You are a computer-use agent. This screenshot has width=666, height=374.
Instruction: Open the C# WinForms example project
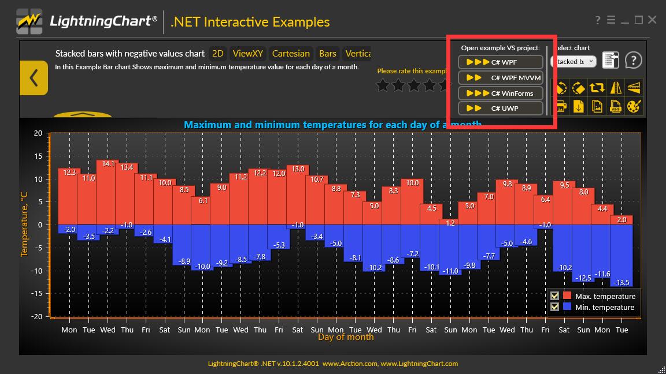click(500, 93)
